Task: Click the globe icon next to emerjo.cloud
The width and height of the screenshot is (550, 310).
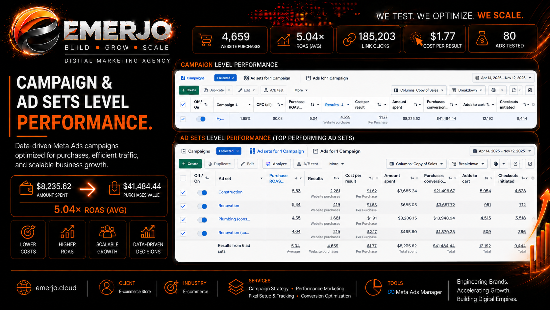Action: click(24, 288)
